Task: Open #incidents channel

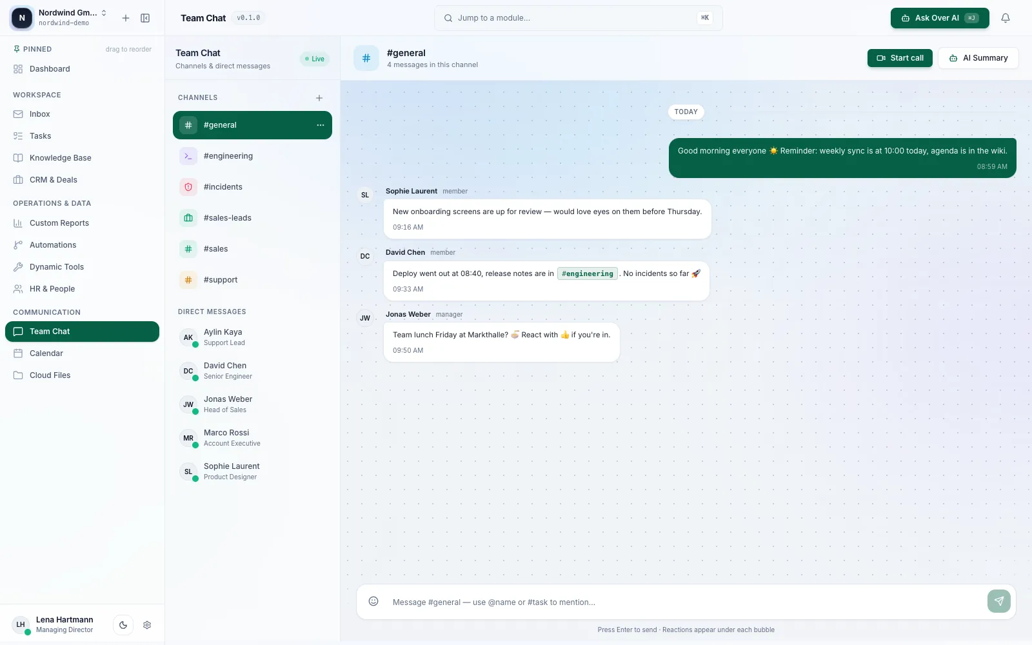Action: point(252,187)
